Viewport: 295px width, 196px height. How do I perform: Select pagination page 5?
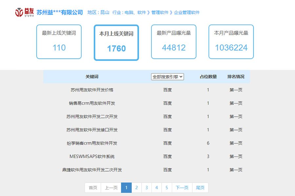(167, 188)
